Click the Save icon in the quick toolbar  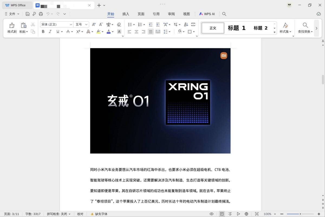(27, 14)
